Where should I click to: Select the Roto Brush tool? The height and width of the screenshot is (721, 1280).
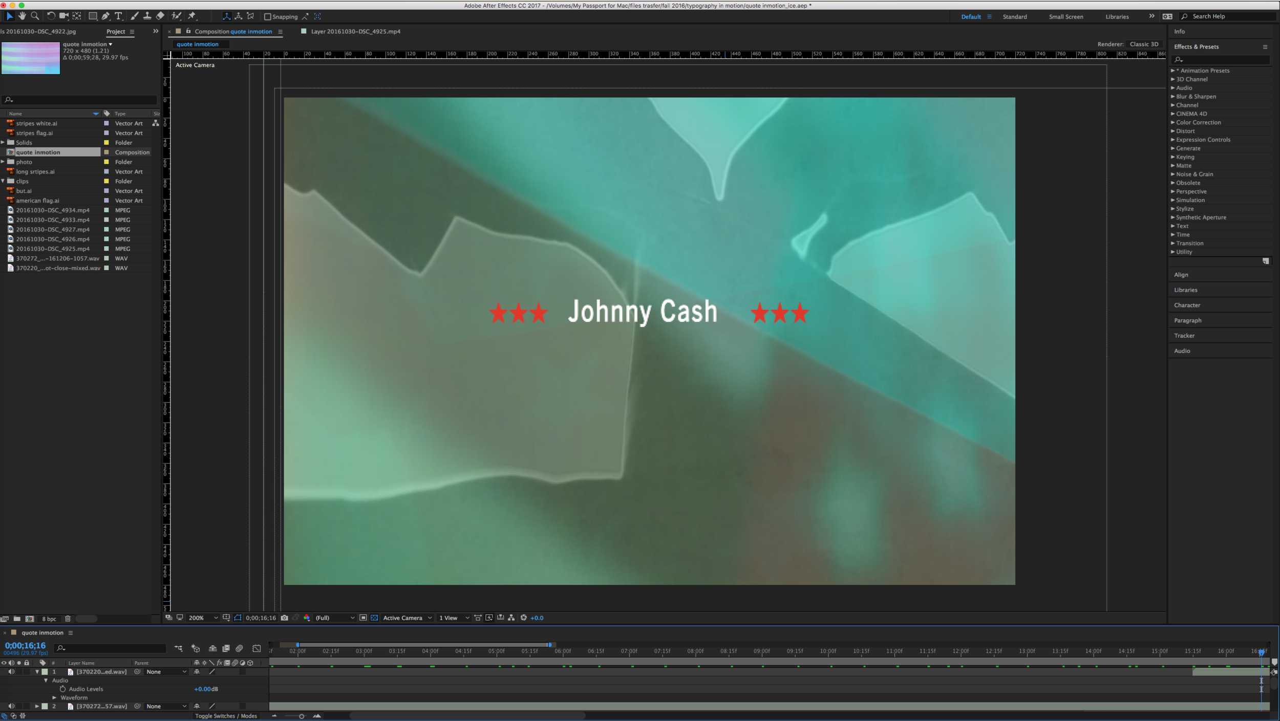pyautogui.click(x=176, y=16)
